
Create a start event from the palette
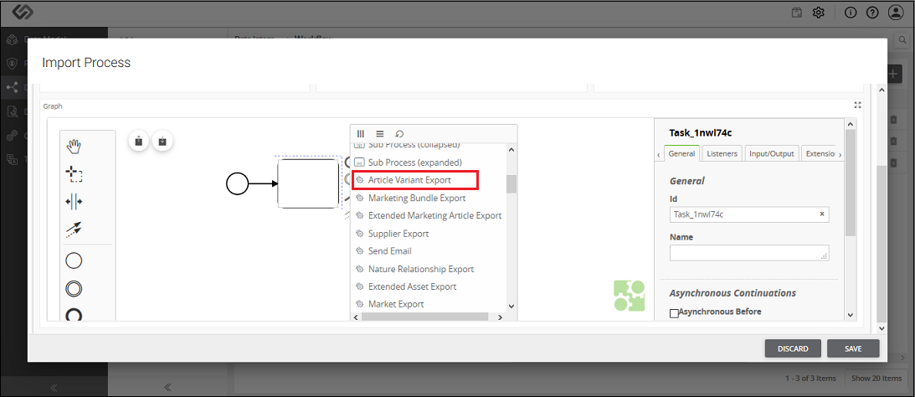tap(74, 260)
